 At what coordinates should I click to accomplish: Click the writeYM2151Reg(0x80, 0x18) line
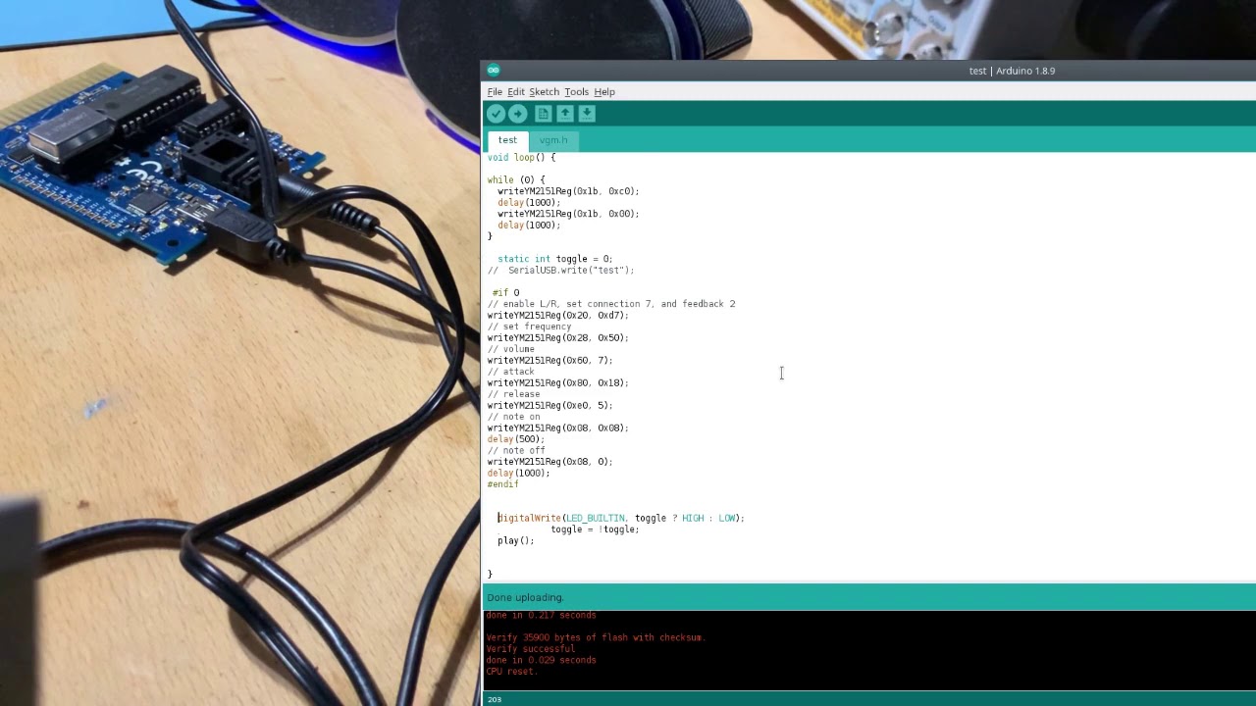tap(557, 382)
